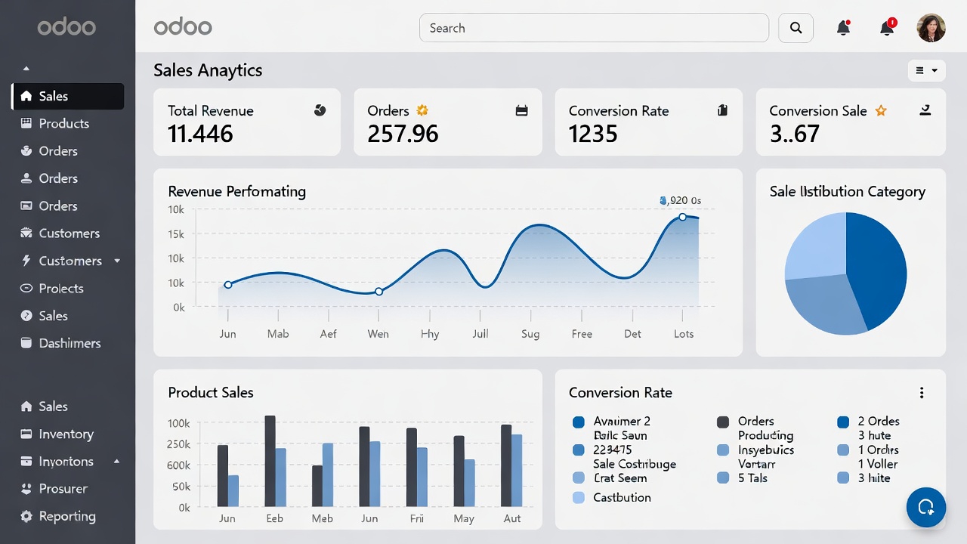The image size is (967, 544).
Task: Click the gear icon beside Orders title
Action: pos(422,110)
